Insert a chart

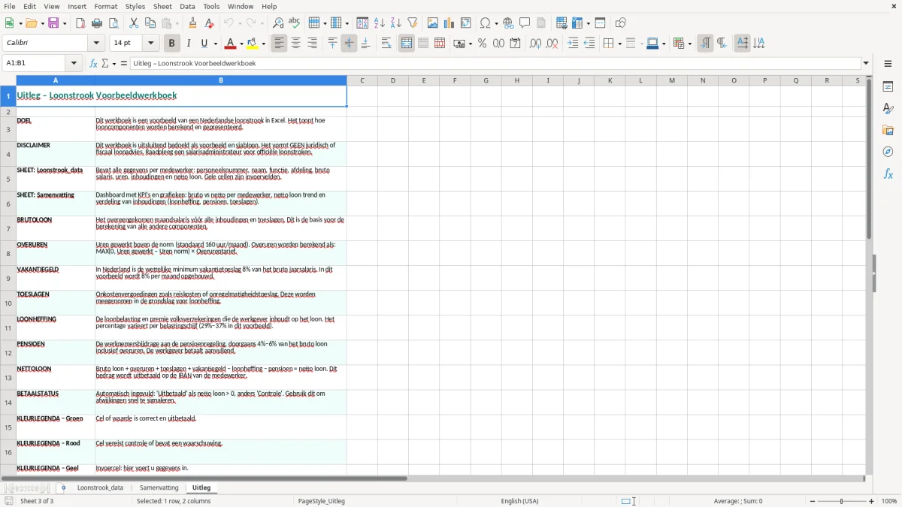tap(449, 23)
